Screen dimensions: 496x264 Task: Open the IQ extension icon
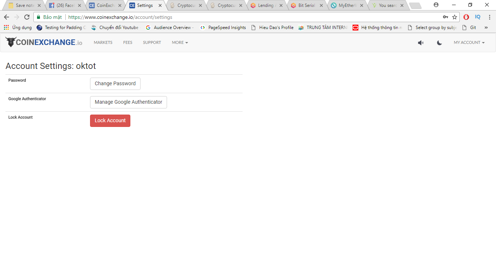tap(477, 17)
